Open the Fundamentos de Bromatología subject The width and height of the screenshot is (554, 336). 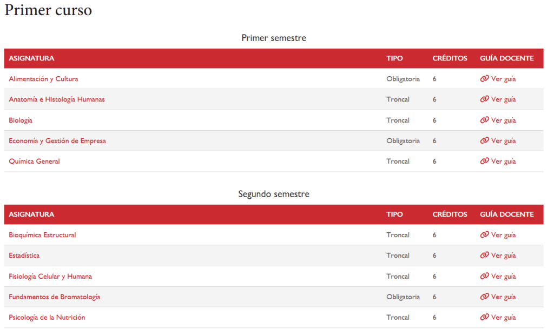click(x=55, y=297)
